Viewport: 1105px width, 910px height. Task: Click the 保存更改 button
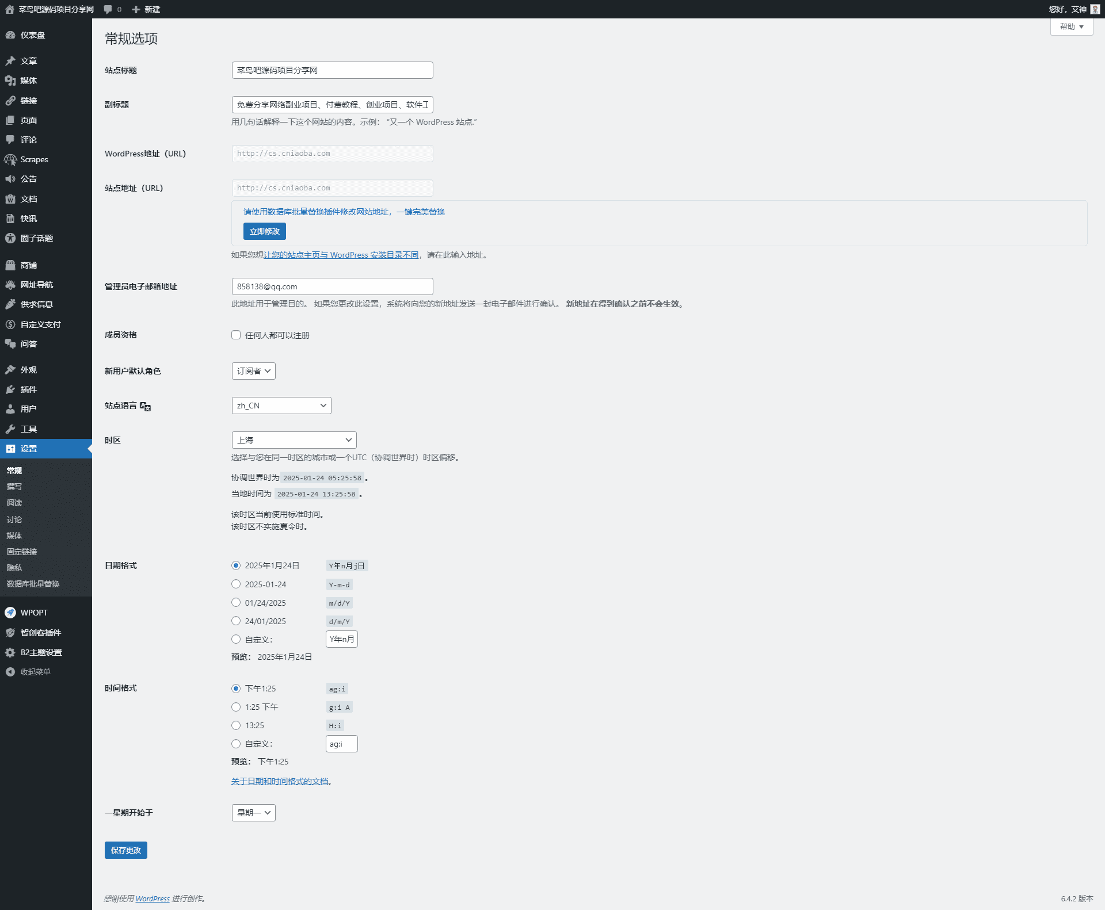[x=125, y=850]
